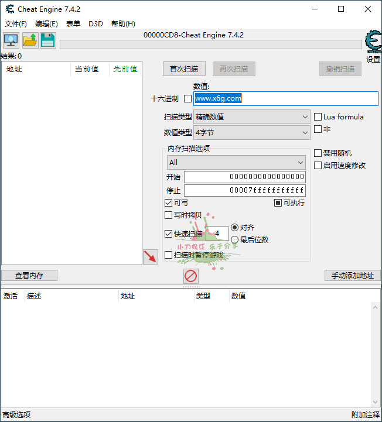Enable 扫描时暂停游戏 checkbox
The height and width of the screenshot is (422, 382).
click(168, 255)
